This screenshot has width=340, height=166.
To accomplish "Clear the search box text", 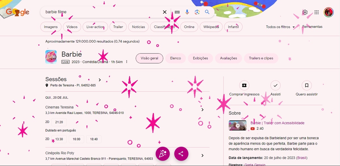I will (x=165, y=12).
